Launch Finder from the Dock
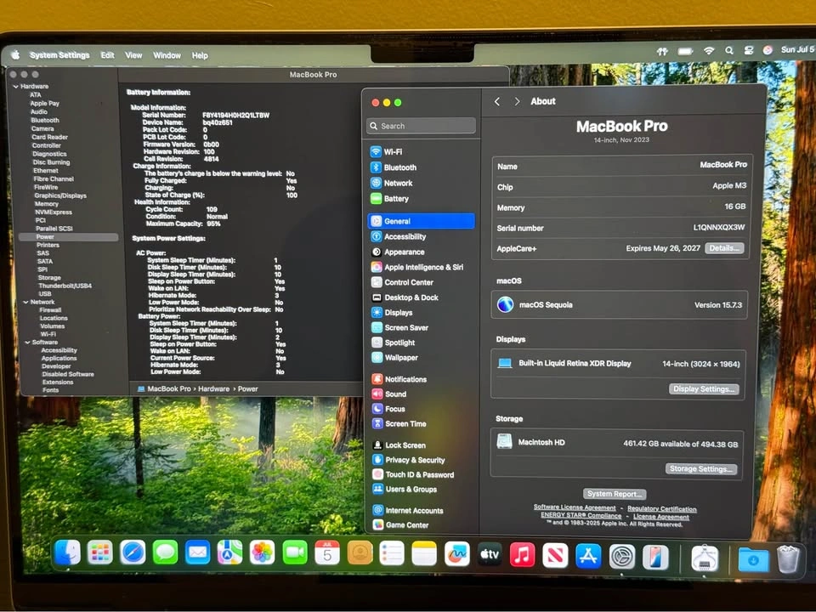Screen dimensions: 816x612 (x=68, y=552)
